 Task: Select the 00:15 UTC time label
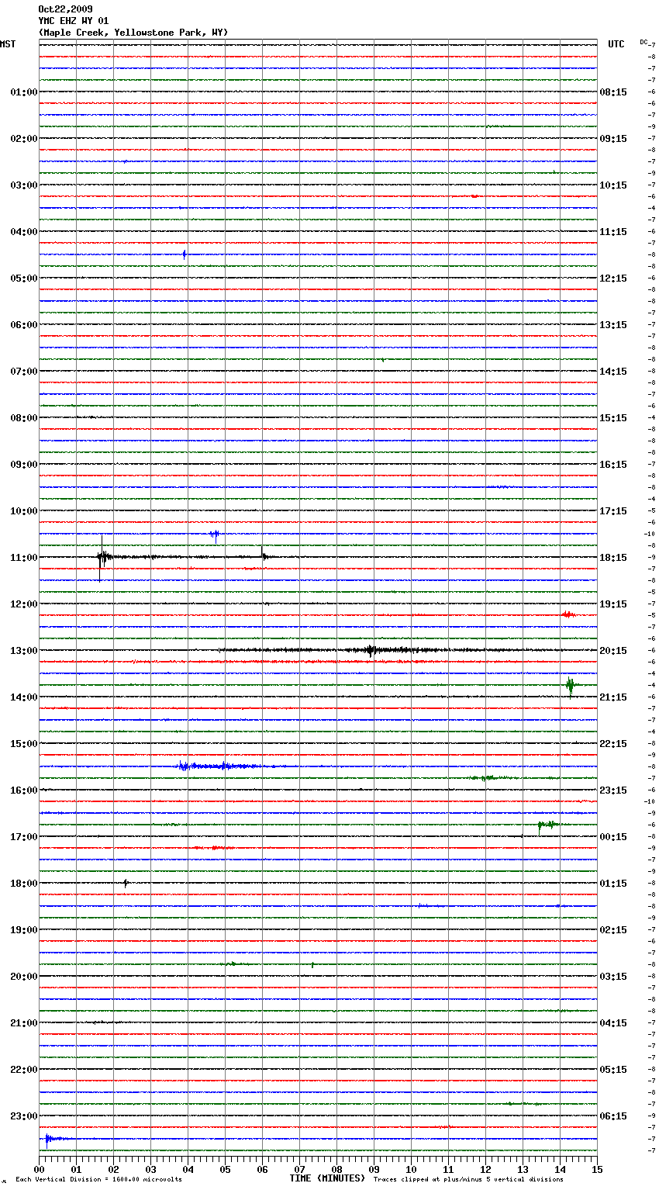click(x=613, y=837)
